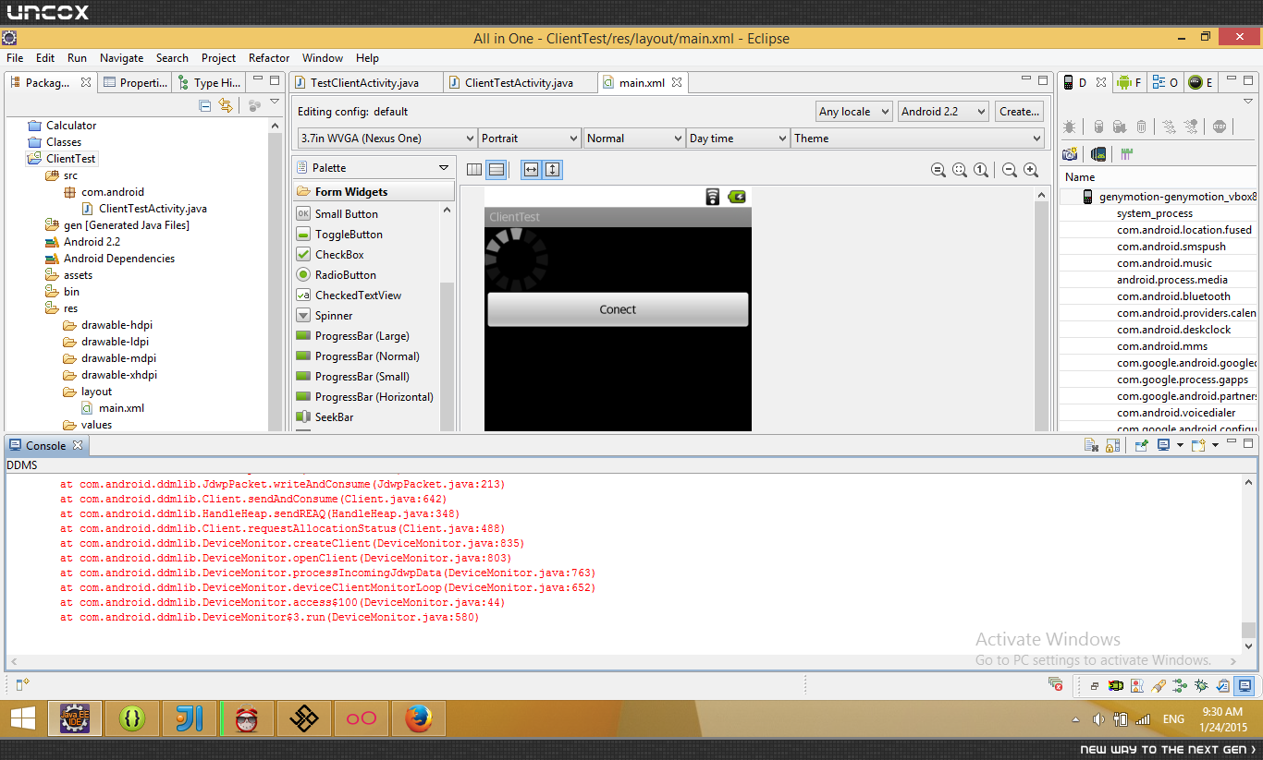Screen dimensions: 1263x760
Task: Switch to the Debug perspective bug icon
Action: click(1201, 686)
